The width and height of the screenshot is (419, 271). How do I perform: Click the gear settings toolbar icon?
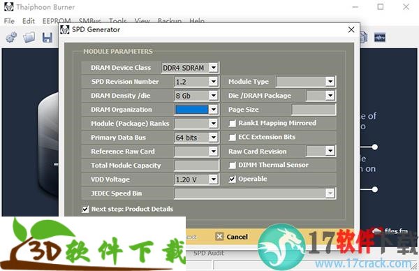pyautogui.click(x=11, y=38)
